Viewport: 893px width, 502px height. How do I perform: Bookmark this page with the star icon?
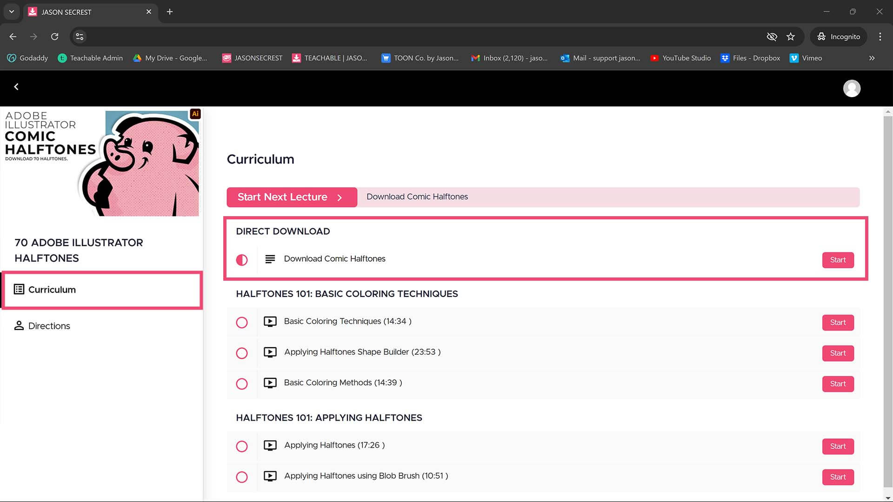click(791, 37)
